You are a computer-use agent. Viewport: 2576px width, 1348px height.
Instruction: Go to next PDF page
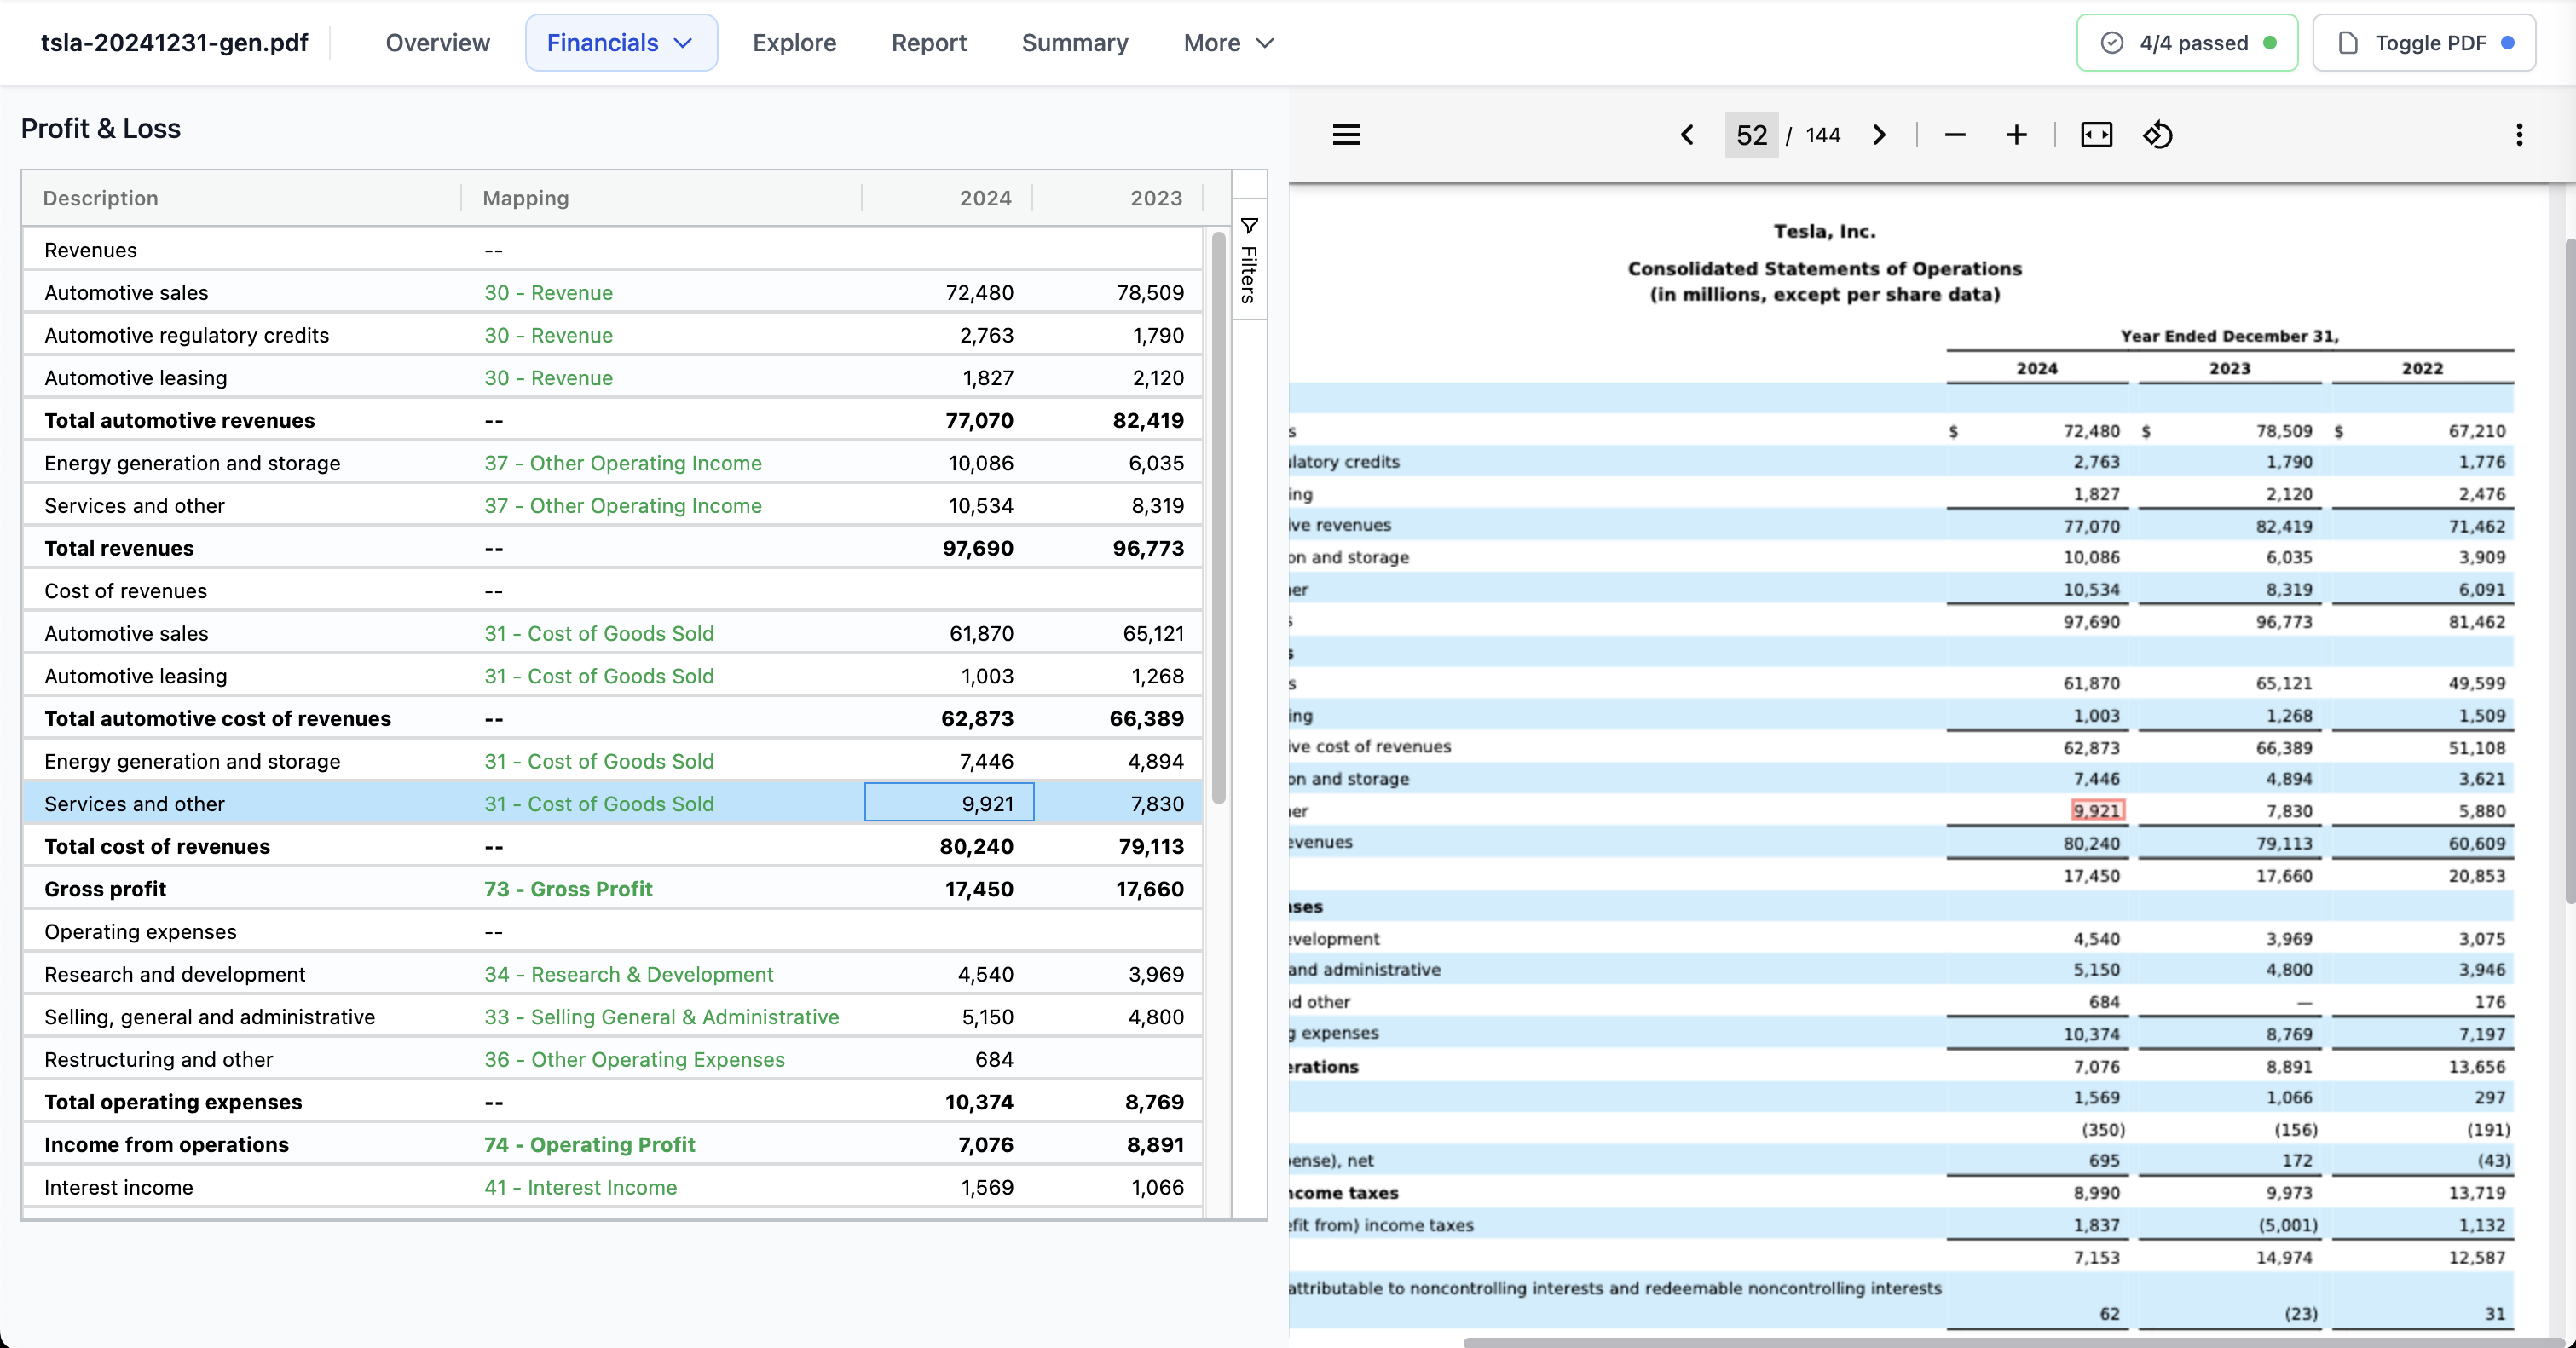click(1879, 135)
